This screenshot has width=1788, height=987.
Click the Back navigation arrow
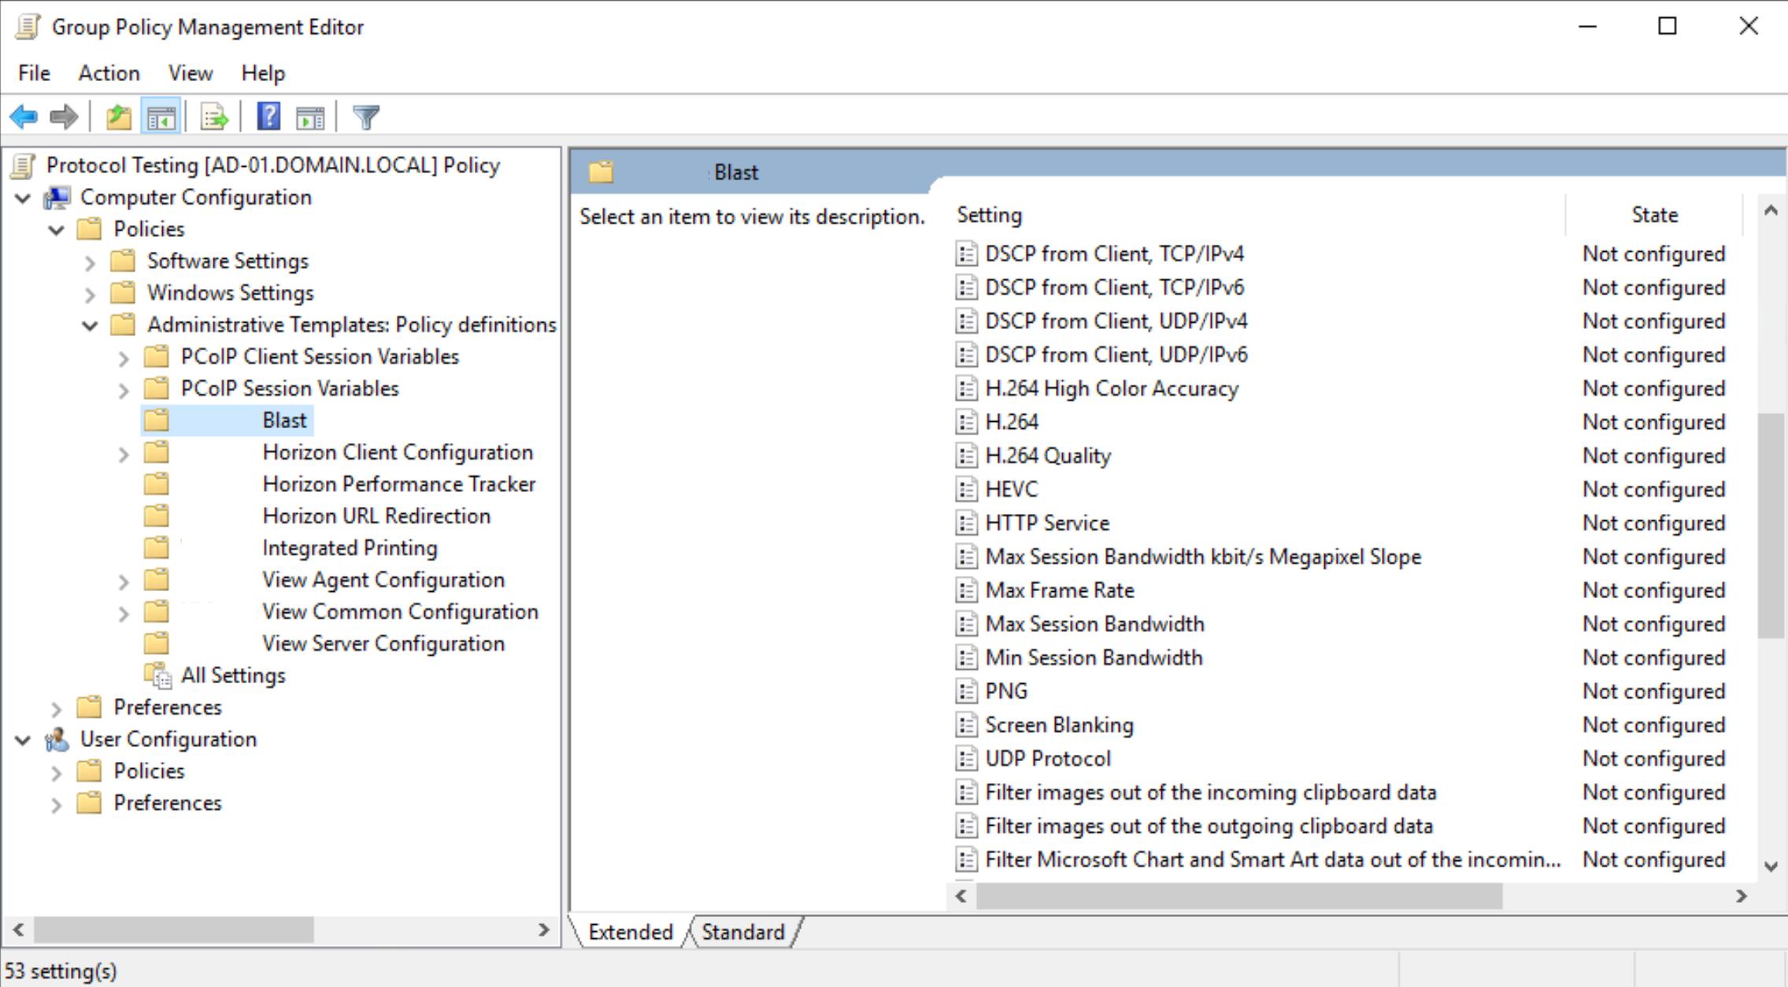tap(23, 116)
